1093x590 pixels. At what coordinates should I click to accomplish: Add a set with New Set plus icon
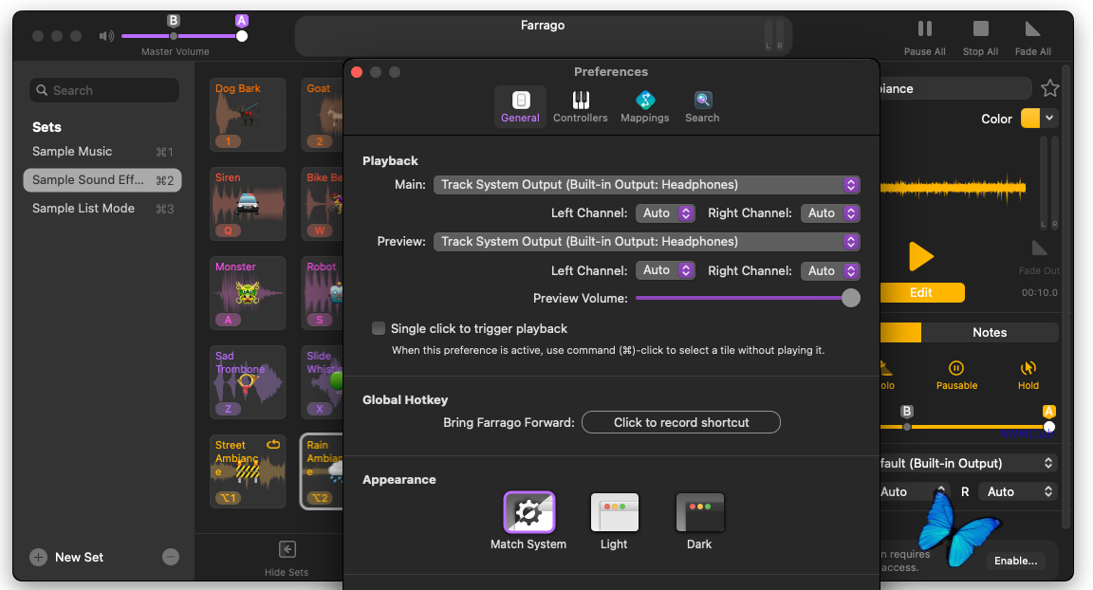pyautogui.click(x=38, y=557)
